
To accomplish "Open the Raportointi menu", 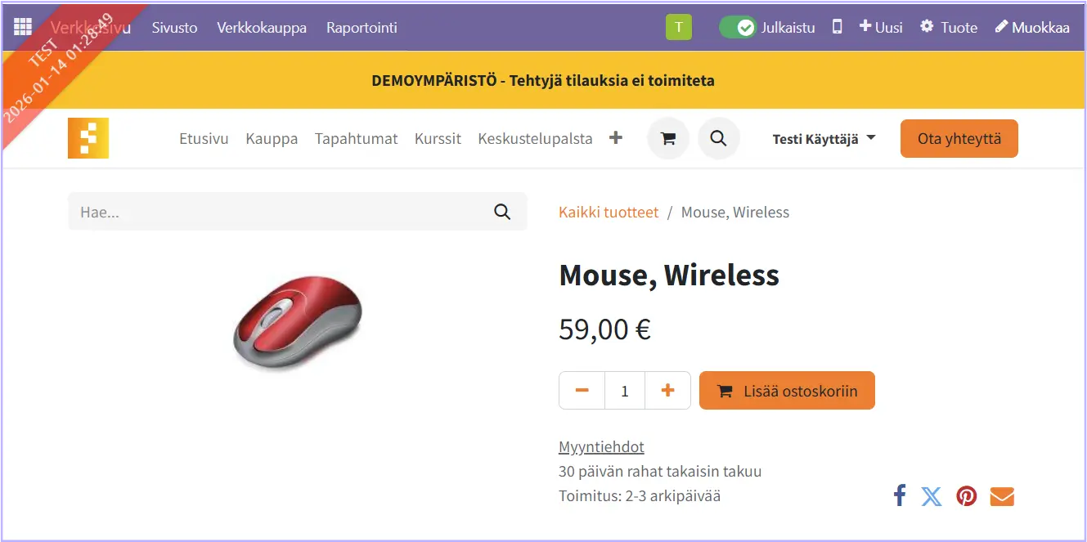I will 362,27.
